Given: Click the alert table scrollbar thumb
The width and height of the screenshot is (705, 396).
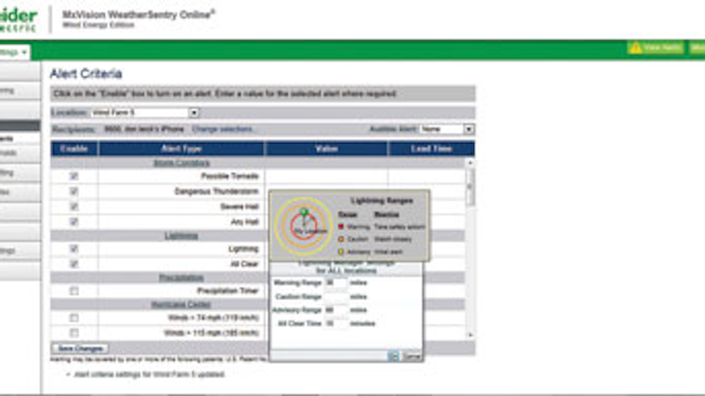Looking at the screenshot, I should point(470,187).
